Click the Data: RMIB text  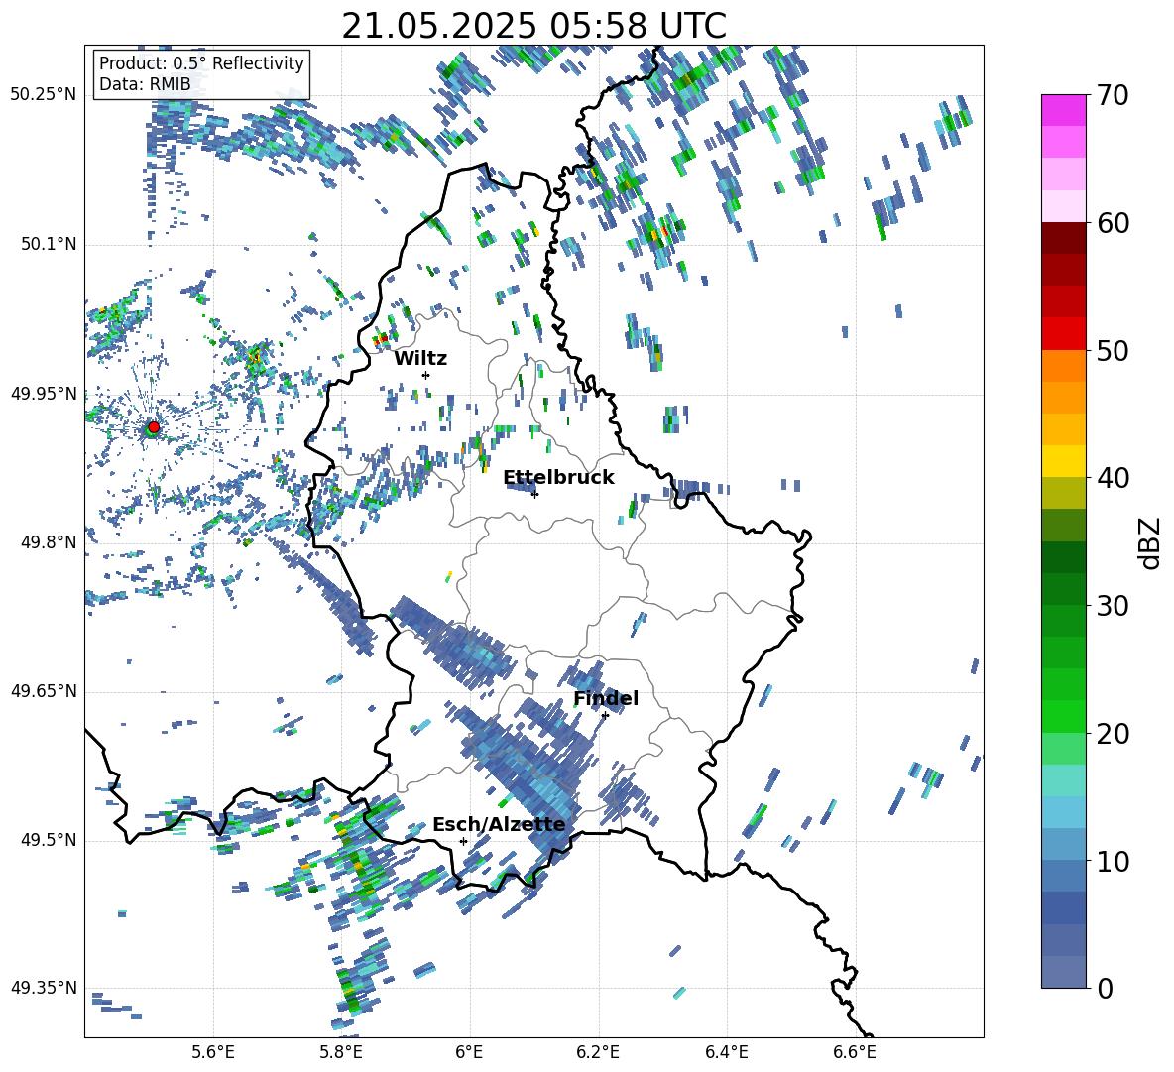(x=145, y=84)
